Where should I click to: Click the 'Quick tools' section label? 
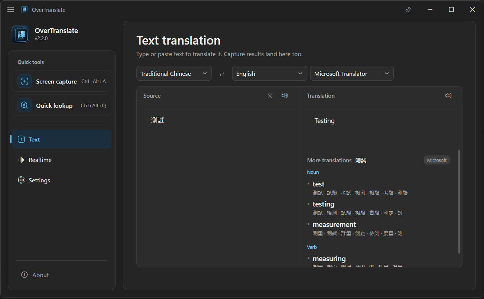click(31, 62)
